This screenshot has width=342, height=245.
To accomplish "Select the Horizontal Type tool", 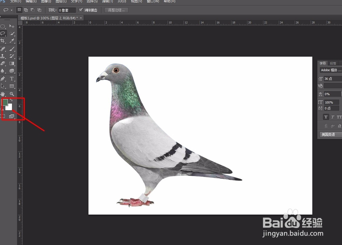I will (x=12, y=78).
